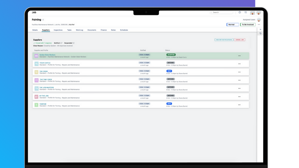Click notified date pill in Golden State row

click(144, 55)
